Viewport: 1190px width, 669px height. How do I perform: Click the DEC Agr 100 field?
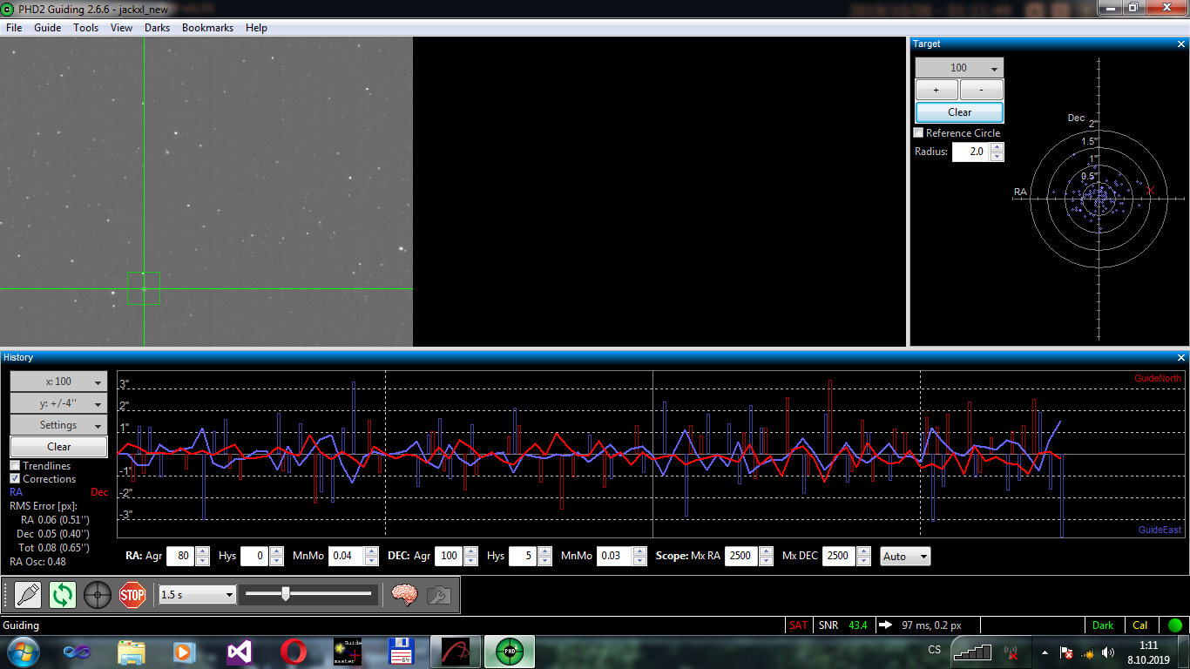(449, 556)
